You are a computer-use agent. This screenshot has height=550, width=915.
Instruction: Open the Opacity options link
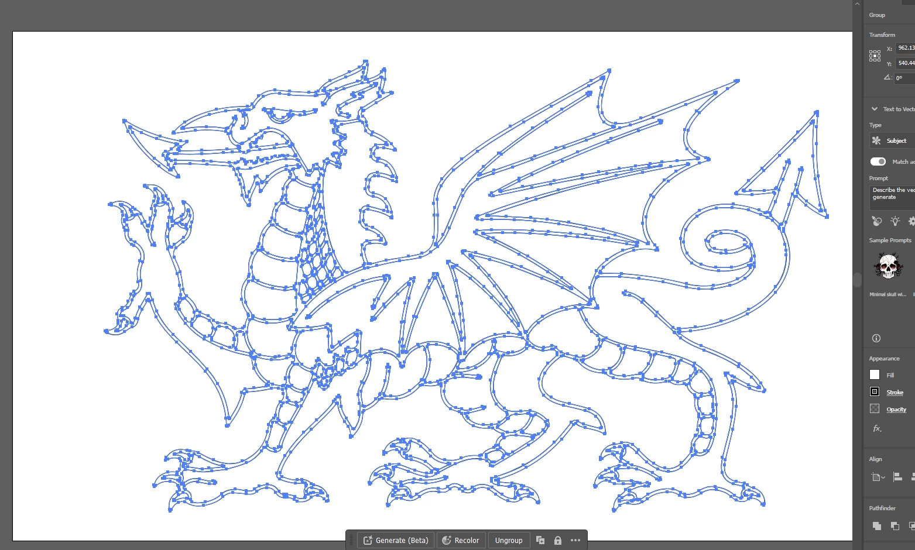pos(896,410)
